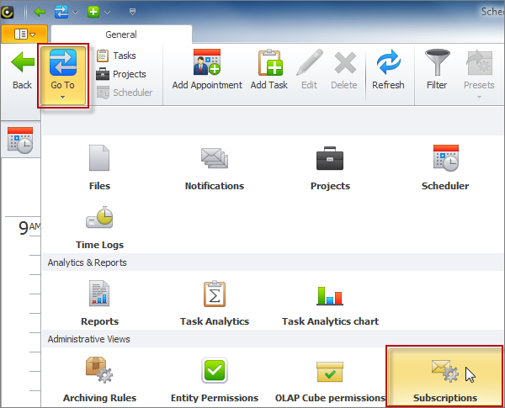Open the Reports view
Screen dimensions: 505x408
coord(99,301)
